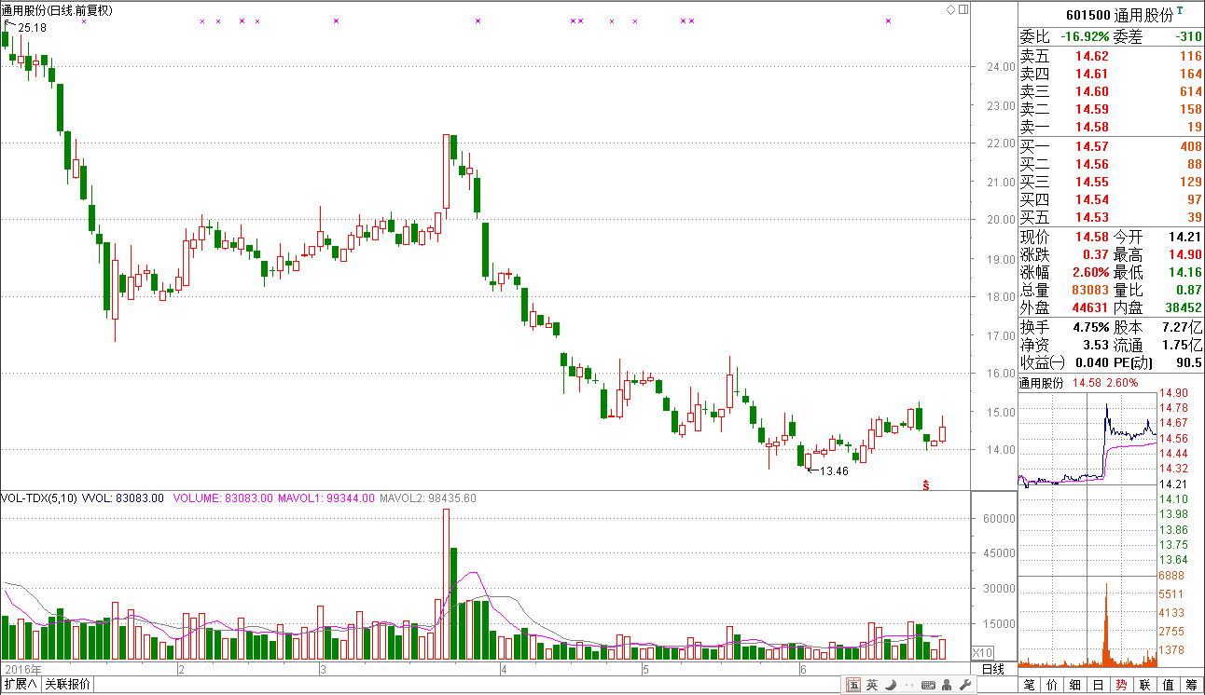1205x695 pixels.
Task: Click the 内盘 value 38452
Action: (1184, 307)
